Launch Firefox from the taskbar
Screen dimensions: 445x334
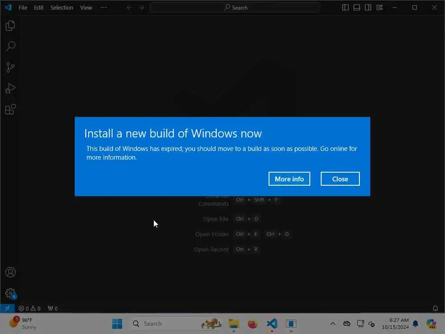252,324
